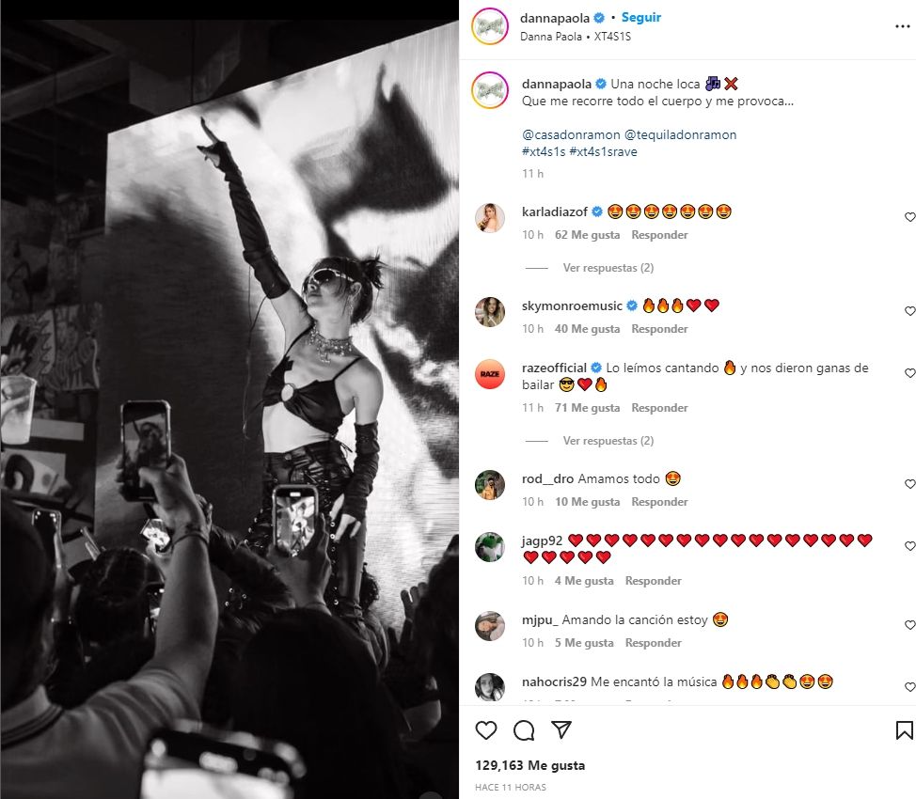Viewport: 916px width, 799px height.
Task: Like jagp92's comment heart
Action: [909, 546]
